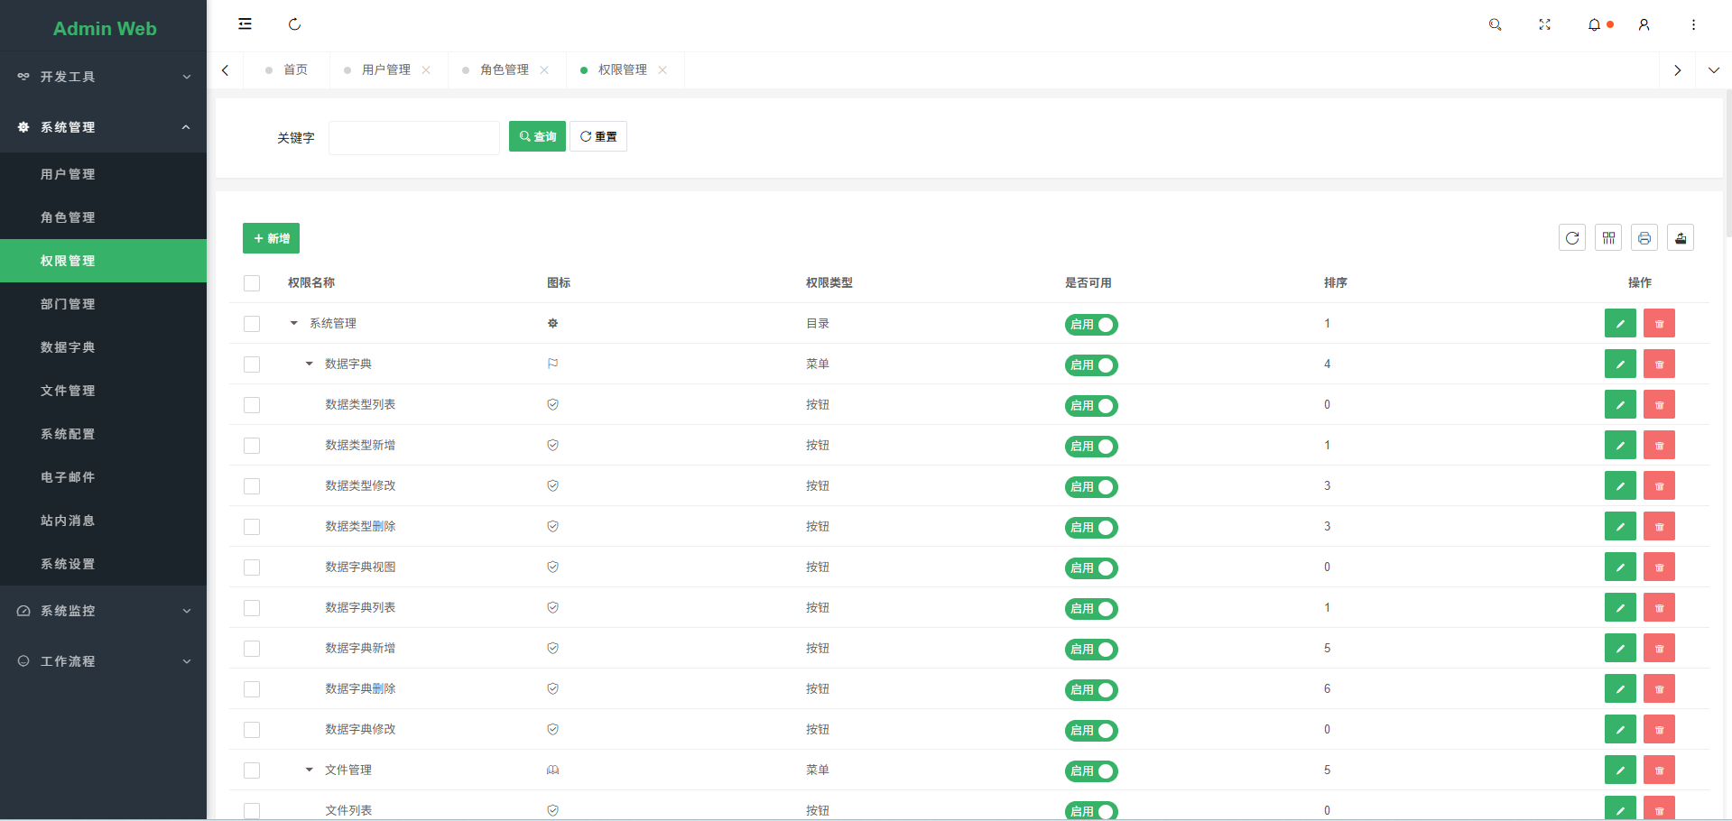Disable the 启用 toggle for 数据字典
Screen dimensions: 1732x821
click(x=1091, y=365)
